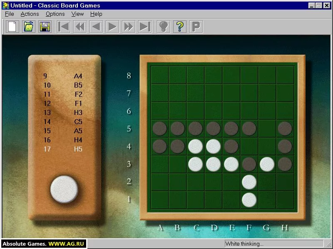The image size is (333, 249).
Task: Open the Actions menu
Action: [30, 14]
